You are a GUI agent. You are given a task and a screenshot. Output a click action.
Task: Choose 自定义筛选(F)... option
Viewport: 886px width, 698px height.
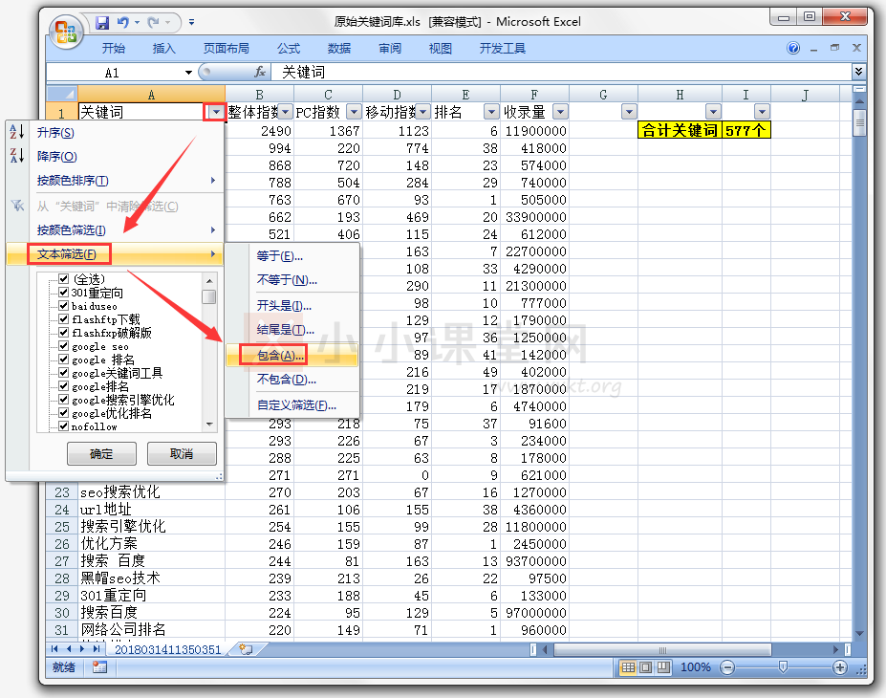coord(292,405)
